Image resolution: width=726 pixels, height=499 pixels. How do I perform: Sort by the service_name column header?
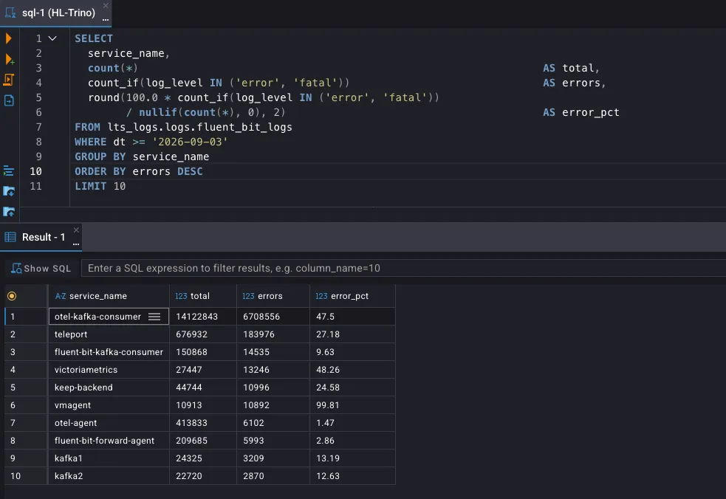pos(109,296)
